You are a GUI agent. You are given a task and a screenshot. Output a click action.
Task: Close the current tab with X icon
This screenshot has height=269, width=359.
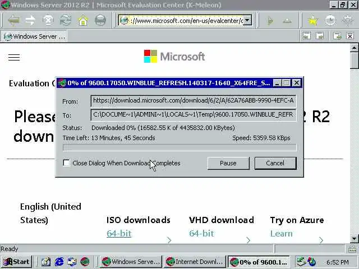click(x=350, y=36)
